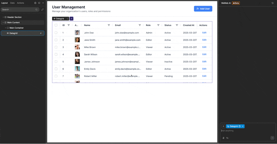Open the Role column filter icon
This screenshot has width=277, height=144.
coord(158,25)
